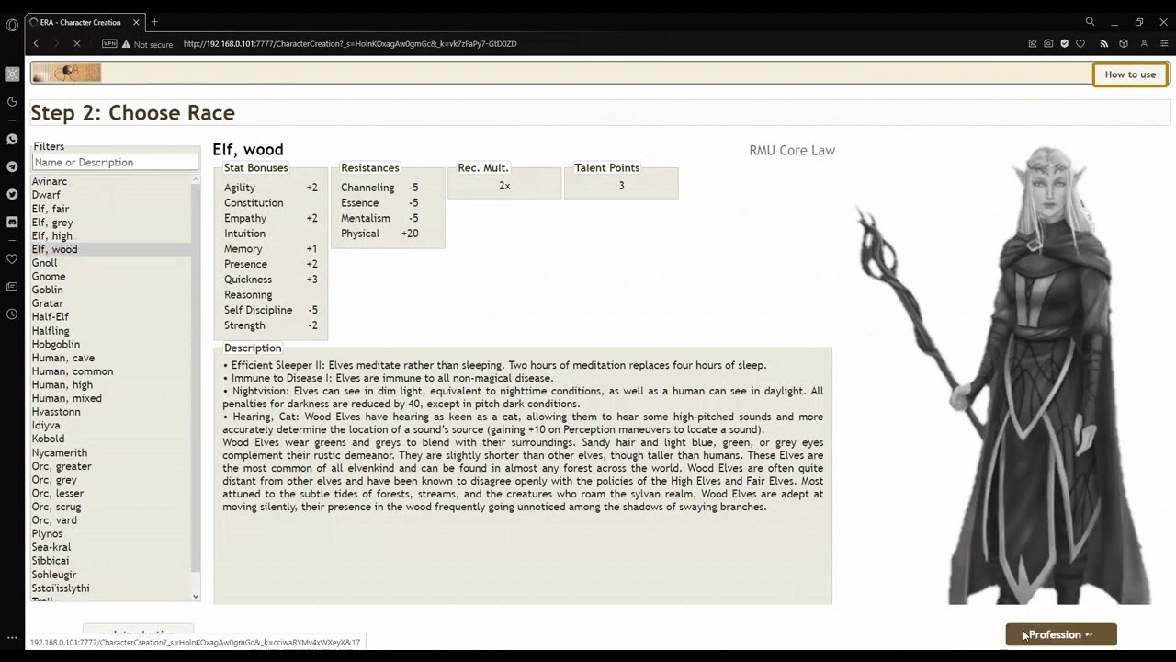1176x662 pixels.
Task: Click the race list scrollbar
Action: (x=196, y=377)
